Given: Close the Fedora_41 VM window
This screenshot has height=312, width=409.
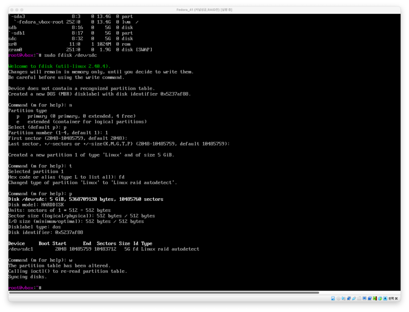Looking at the screenshot, I should [12, 10].
